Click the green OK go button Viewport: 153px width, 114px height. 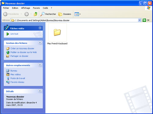(146, 20)
